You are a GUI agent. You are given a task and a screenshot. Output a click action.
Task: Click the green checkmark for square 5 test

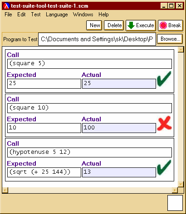coord(164,79)
